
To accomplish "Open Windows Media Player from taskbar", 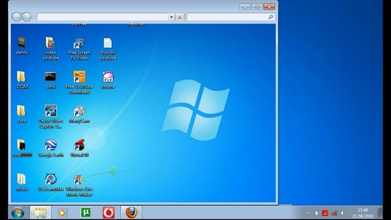I will (x=62, y=213).
